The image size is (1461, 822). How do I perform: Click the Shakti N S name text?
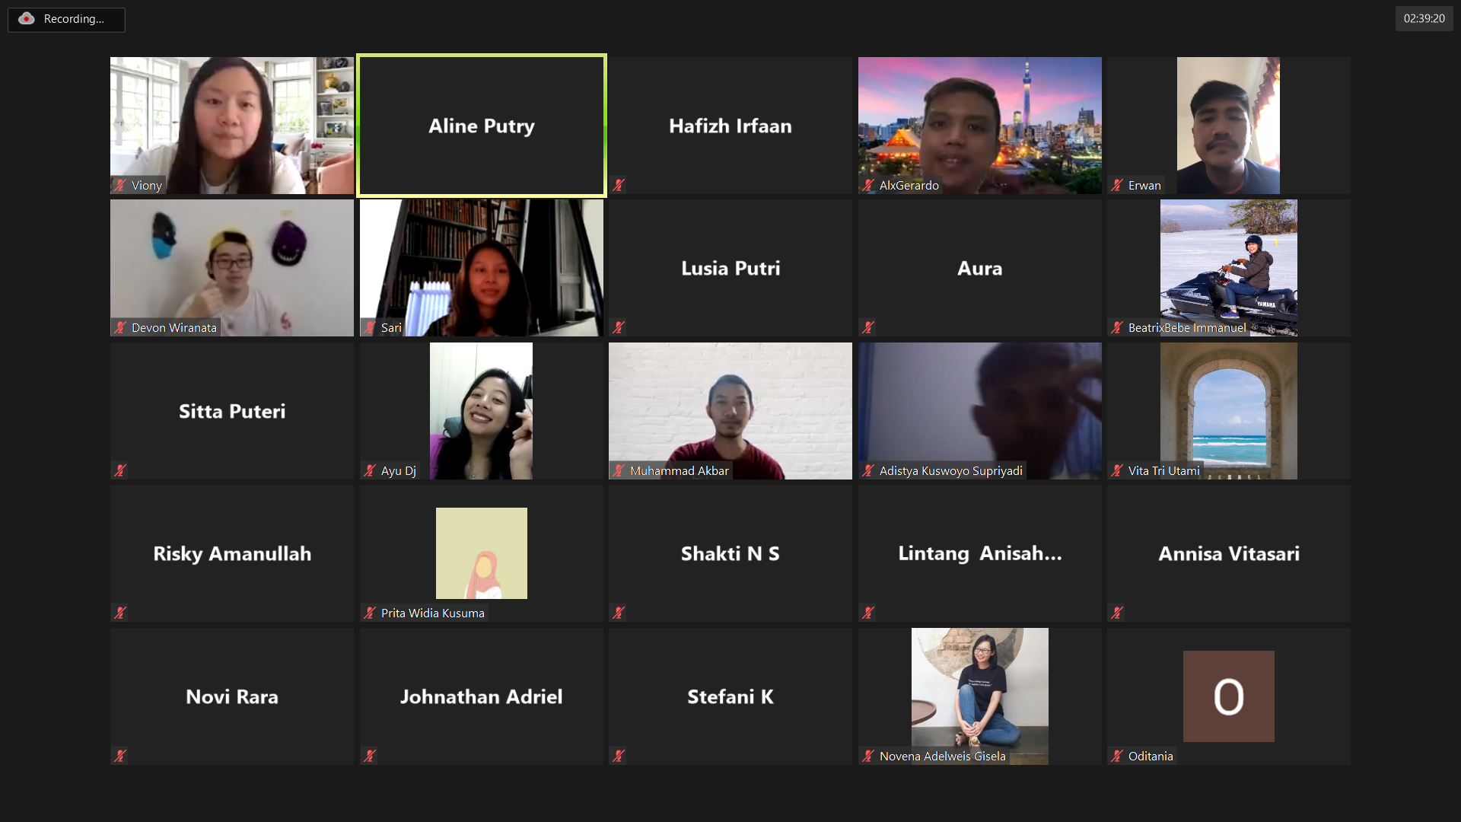tap(730, 553)
